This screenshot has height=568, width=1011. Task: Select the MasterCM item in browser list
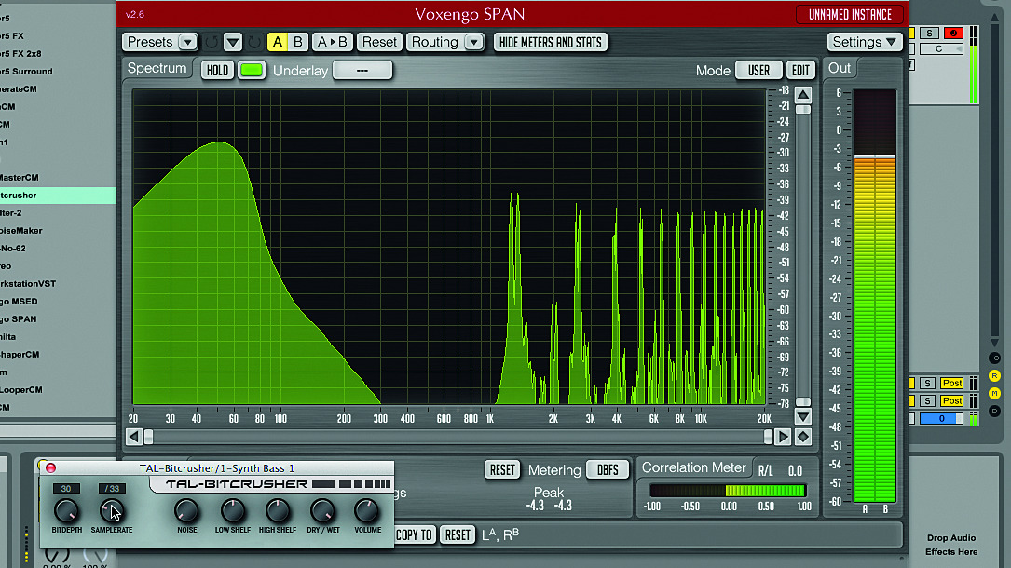coord(58,177)
